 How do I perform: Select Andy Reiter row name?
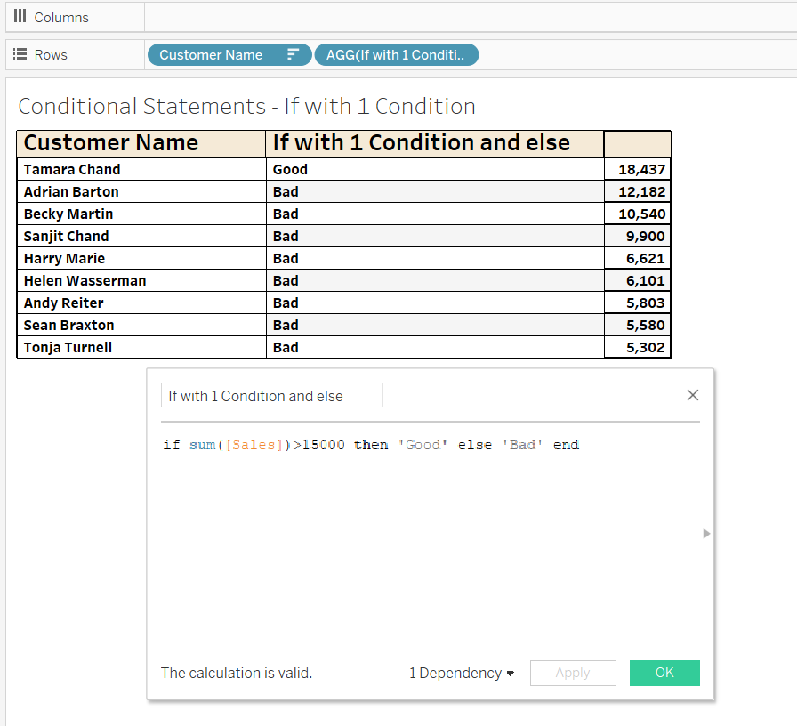[63, 303]
